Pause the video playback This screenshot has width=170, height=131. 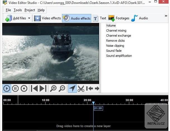(x=15, y=88)
